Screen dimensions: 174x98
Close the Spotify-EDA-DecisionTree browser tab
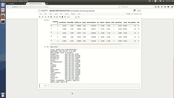point(44,4)
